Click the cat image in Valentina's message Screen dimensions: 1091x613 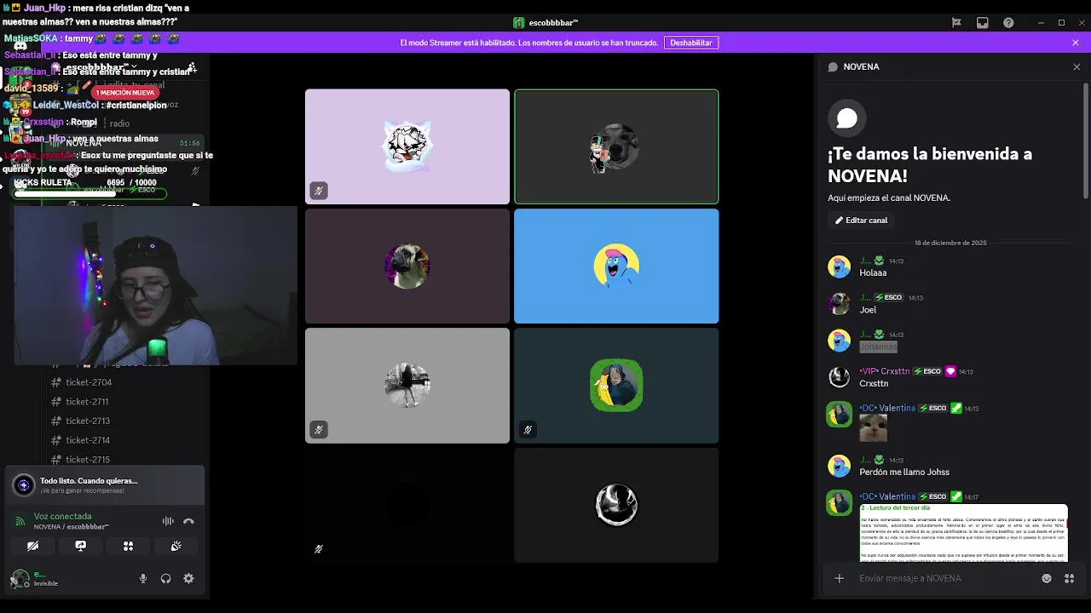click(x=873, y=427)
